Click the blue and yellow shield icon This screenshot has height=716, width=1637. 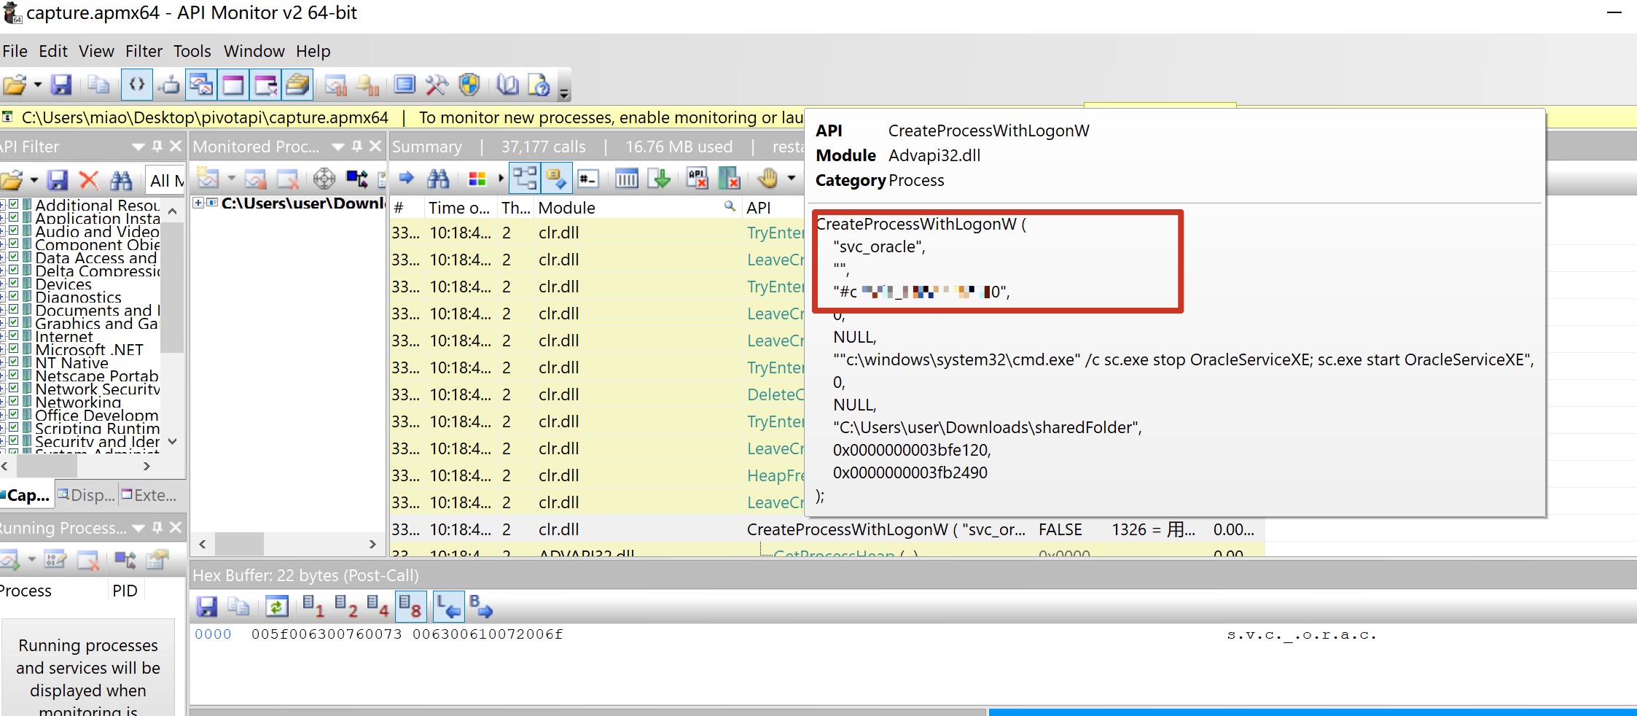click(x=469, y=85)
